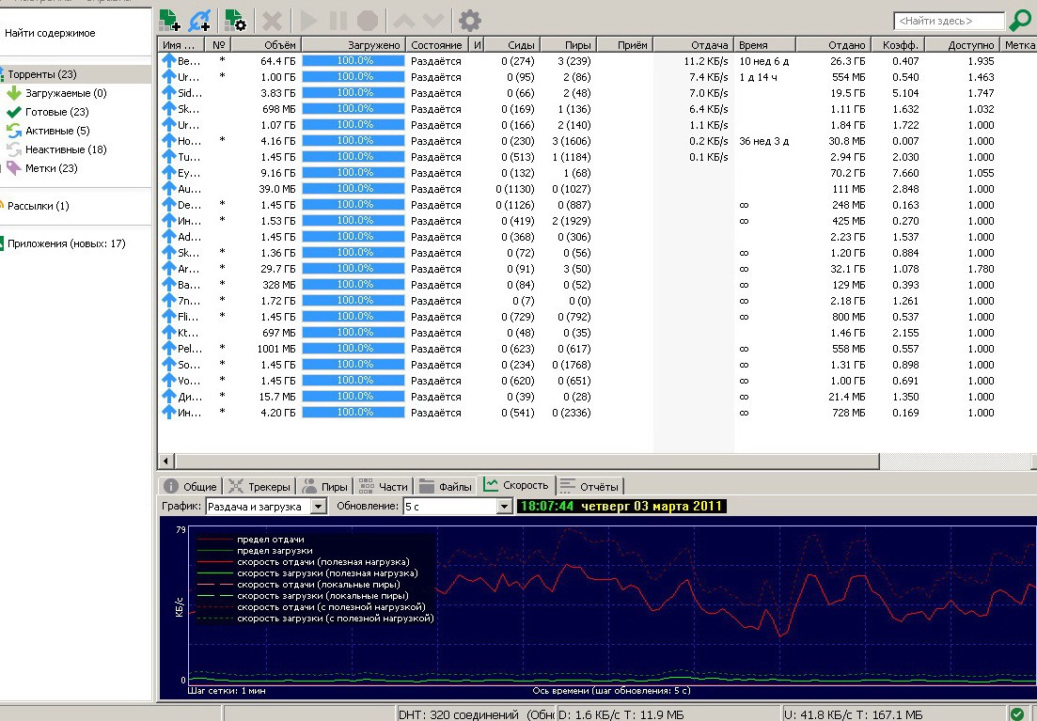Switch to the 'Отчёты' tab
Screen dimensions: 1037x721
pyautogui.click(x=589, y=486)
